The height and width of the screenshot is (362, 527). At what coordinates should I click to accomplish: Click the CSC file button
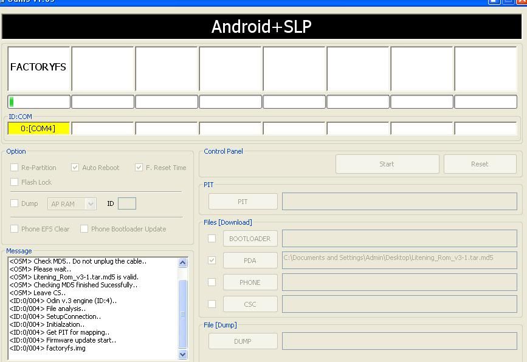250,304
